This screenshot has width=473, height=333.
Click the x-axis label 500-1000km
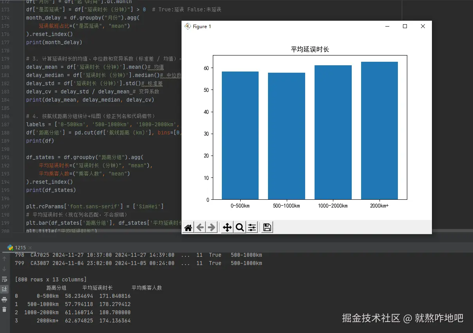coord(286,206)
